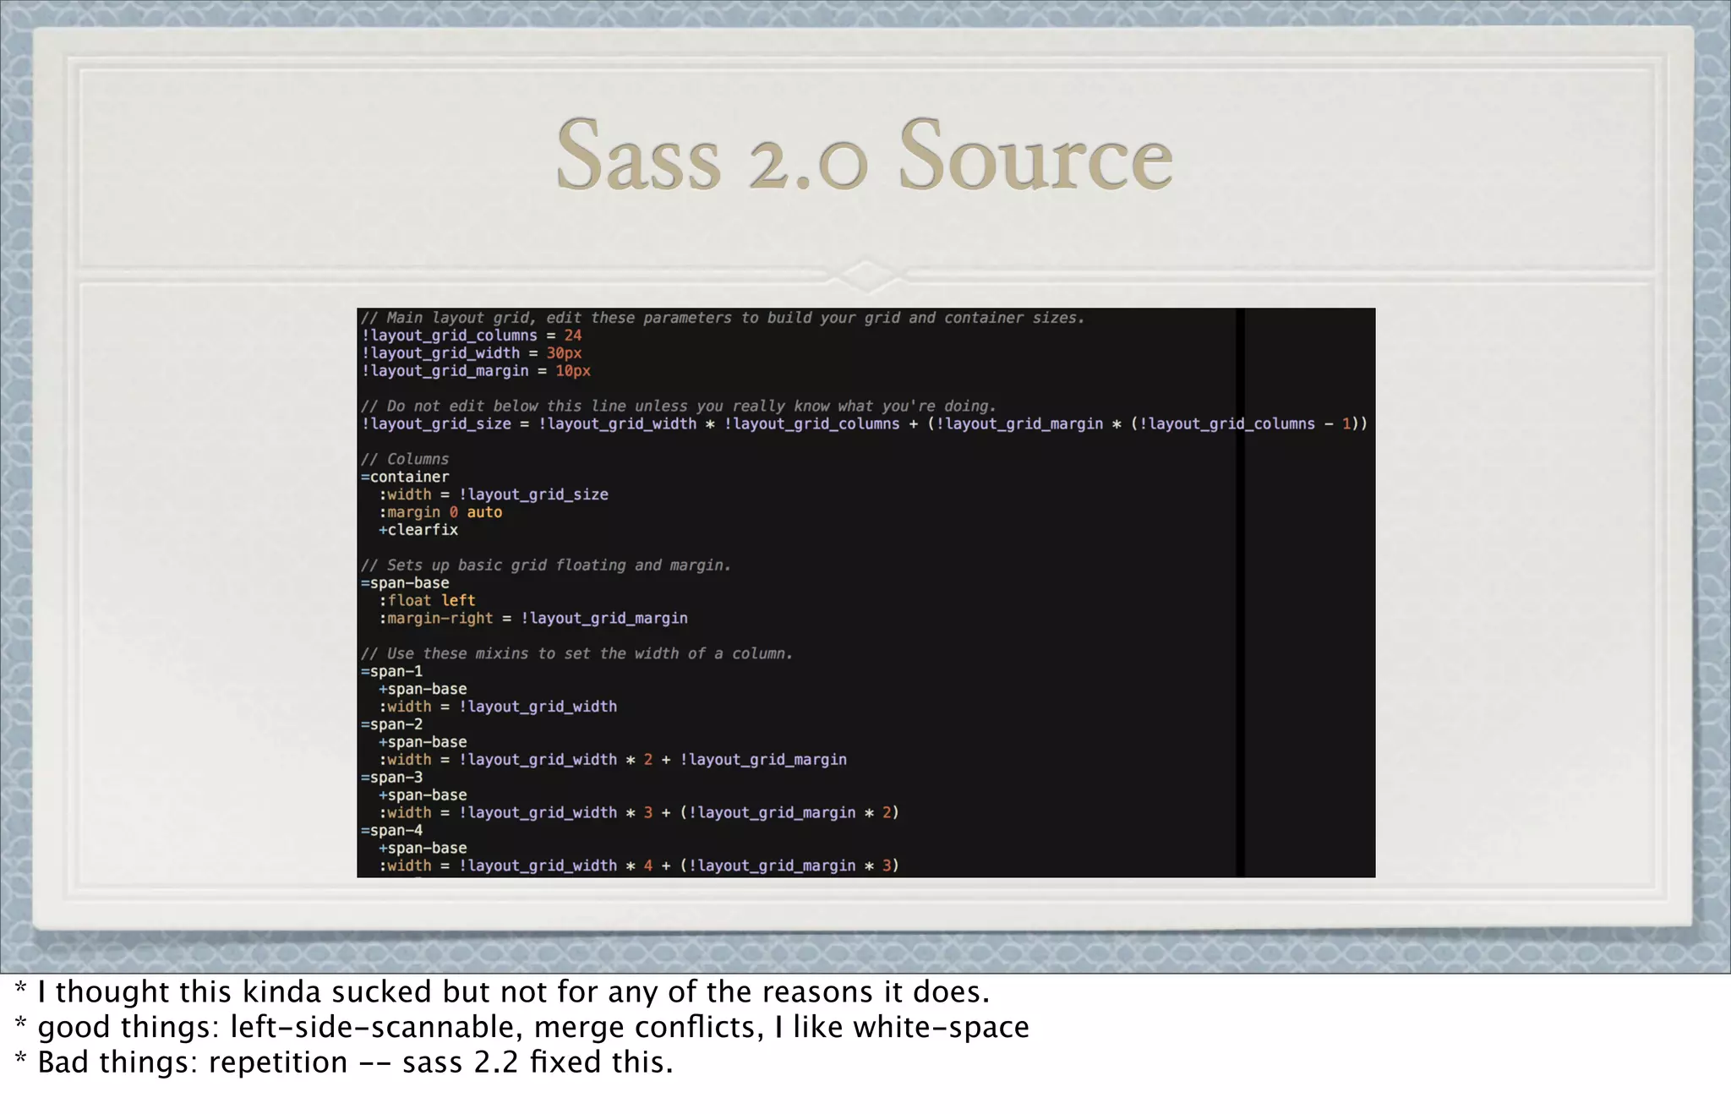Viewport: 1731px width, 1114px height.
Task: Select the "=span-1" mixin definition
Action: click(391, 671)
